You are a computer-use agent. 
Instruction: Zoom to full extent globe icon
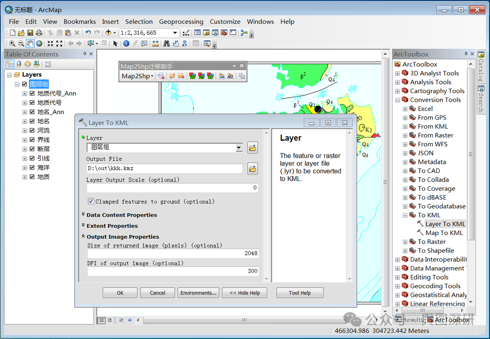click(x=39, y=44)
